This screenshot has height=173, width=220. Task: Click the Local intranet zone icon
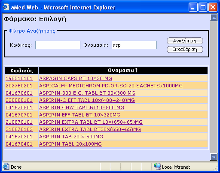coord(157,167)
